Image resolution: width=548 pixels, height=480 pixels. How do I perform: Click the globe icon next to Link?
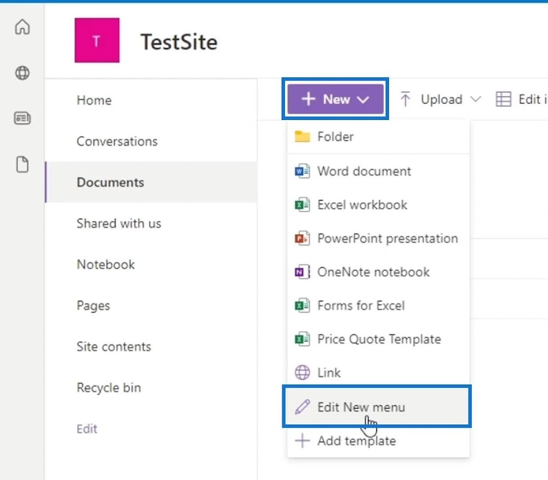click(302, 372)
